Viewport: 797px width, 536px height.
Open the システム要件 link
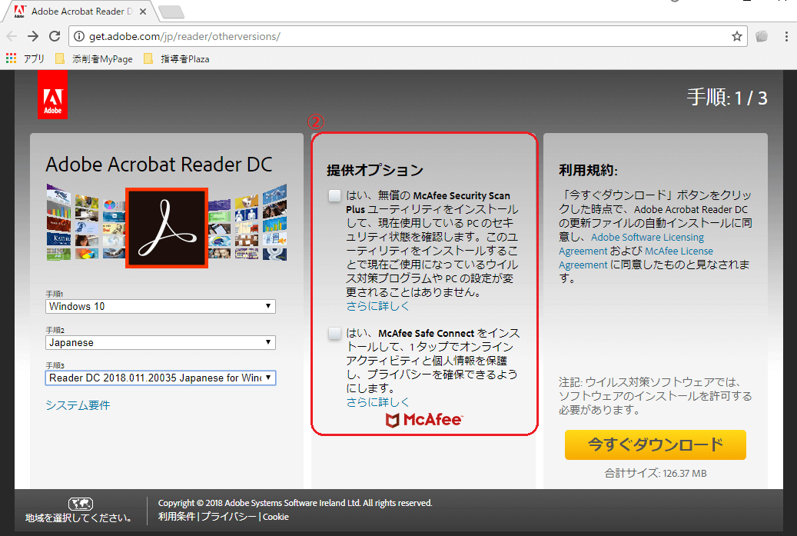[78, 405]
